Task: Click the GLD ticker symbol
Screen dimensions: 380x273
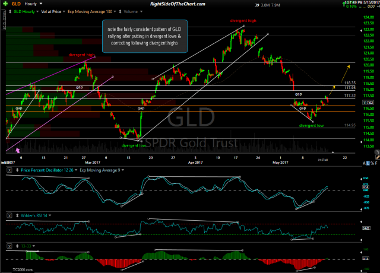Action: (16, 4)
